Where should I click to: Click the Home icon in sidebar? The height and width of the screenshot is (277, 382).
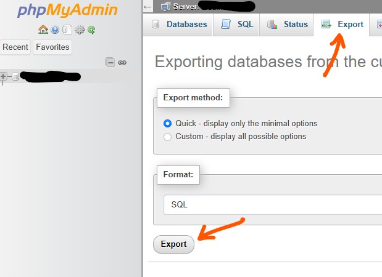(43, 30)
